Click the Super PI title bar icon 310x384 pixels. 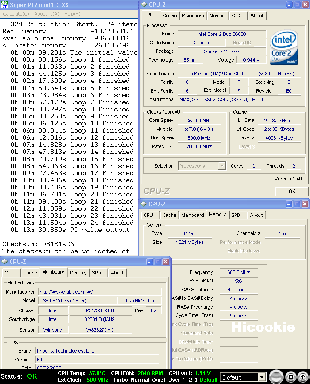tap(4, 4)
